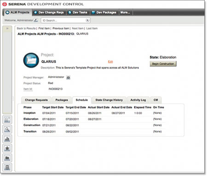The image size is (207, 176).
Task: Open the Dev Change Reqs tab
Action: (x=49, y=12)
